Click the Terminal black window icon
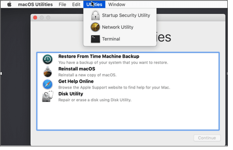The width and height of the screenshot is (233, 150). pos(95,39)
